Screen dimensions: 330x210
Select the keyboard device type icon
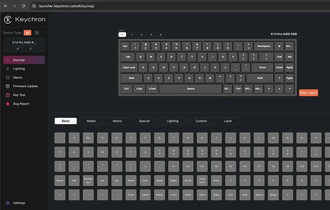28,33
